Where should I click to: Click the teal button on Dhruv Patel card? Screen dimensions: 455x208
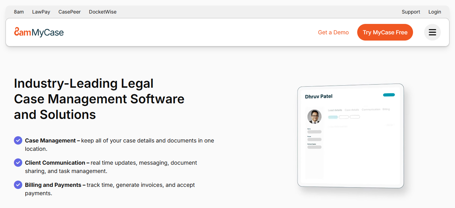(389, 95)
